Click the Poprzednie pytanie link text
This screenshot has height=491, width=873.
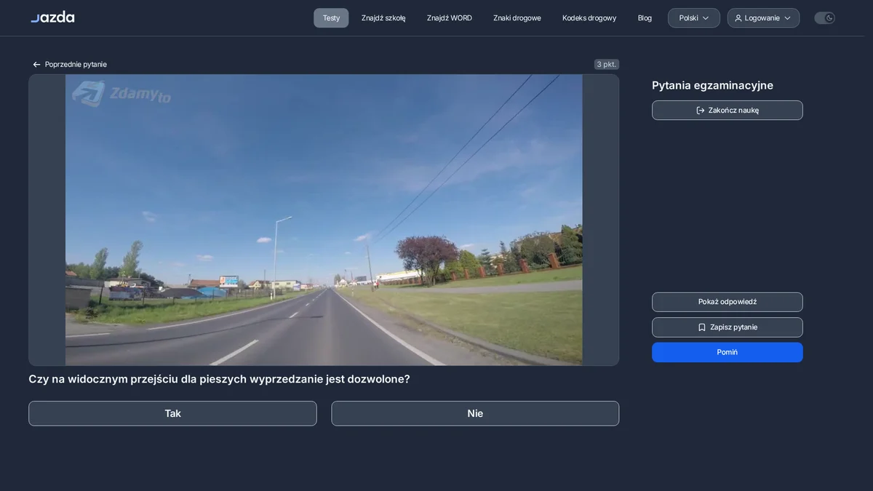76,65
